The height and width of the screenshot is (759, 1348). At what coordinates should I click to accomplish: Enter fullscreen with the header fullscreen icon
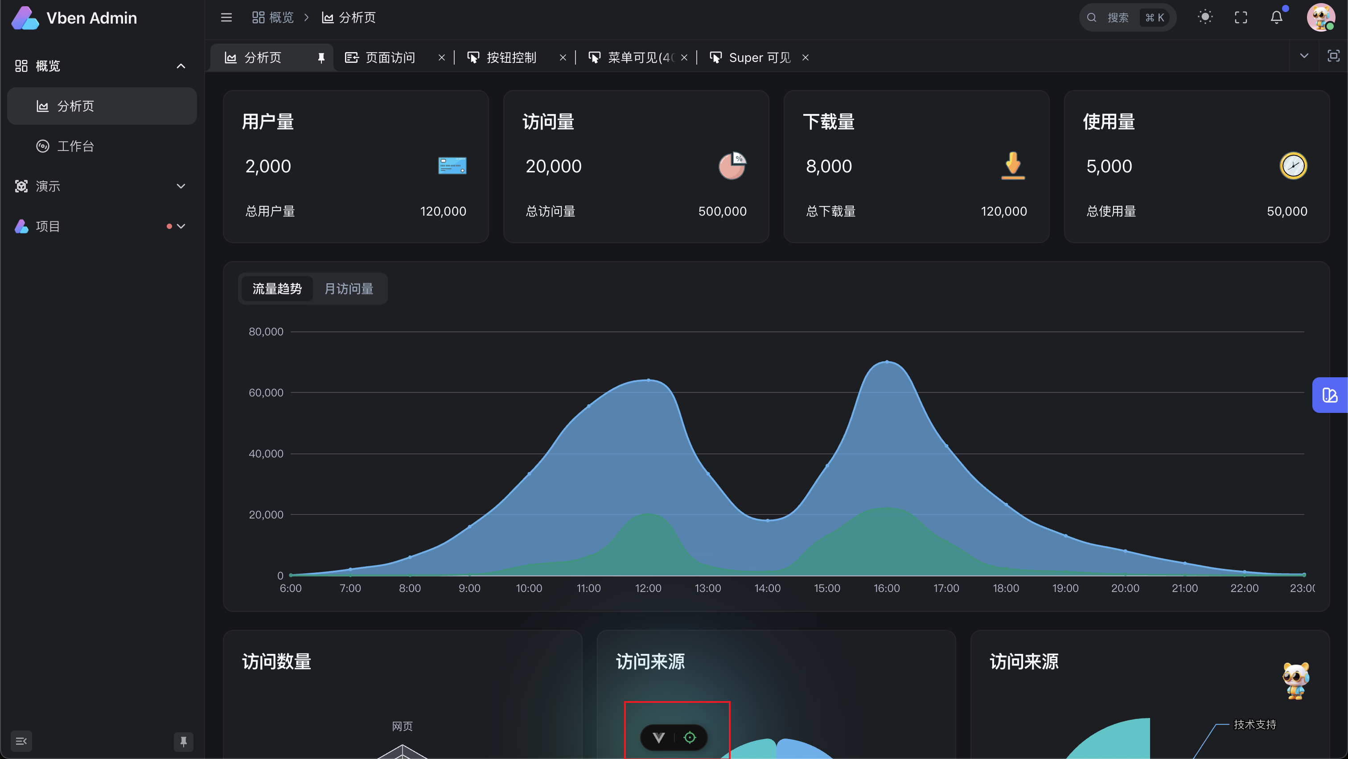coord(1241,17)
